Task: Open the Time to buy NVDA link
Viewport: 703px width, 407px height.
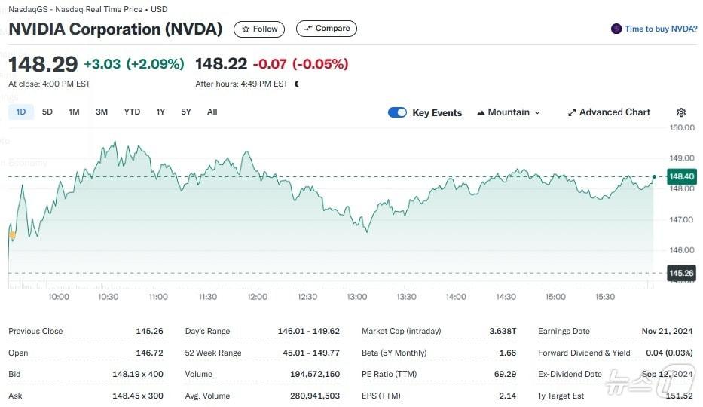Action: pos(661,29)
